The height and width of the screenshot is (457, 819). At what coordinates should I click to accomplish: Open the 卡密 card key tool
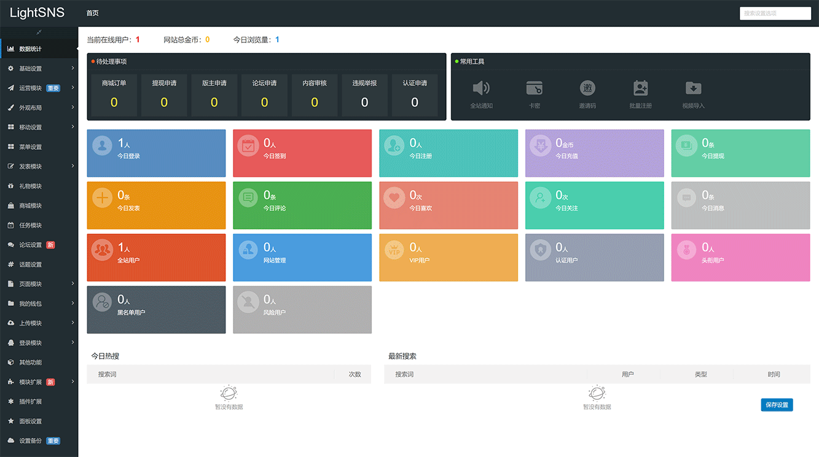534,88
